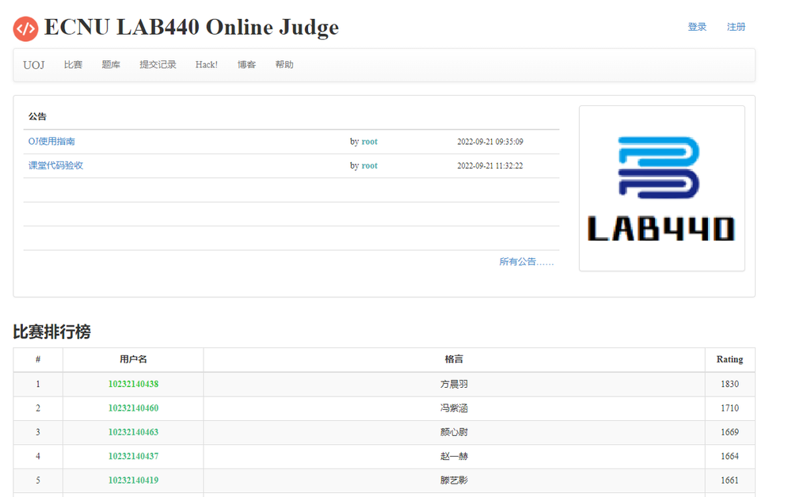Open the 课堂代码验收 announcement
Viewport: 792px width, 497px height.
[x=55, y=165]
